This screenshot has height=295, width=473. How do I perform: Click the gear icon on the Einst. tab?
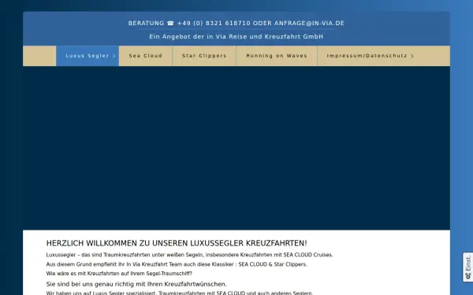tap(468, 276)
